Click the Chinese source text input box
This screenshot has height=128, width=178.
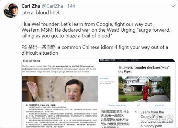(x=117, y=118)
